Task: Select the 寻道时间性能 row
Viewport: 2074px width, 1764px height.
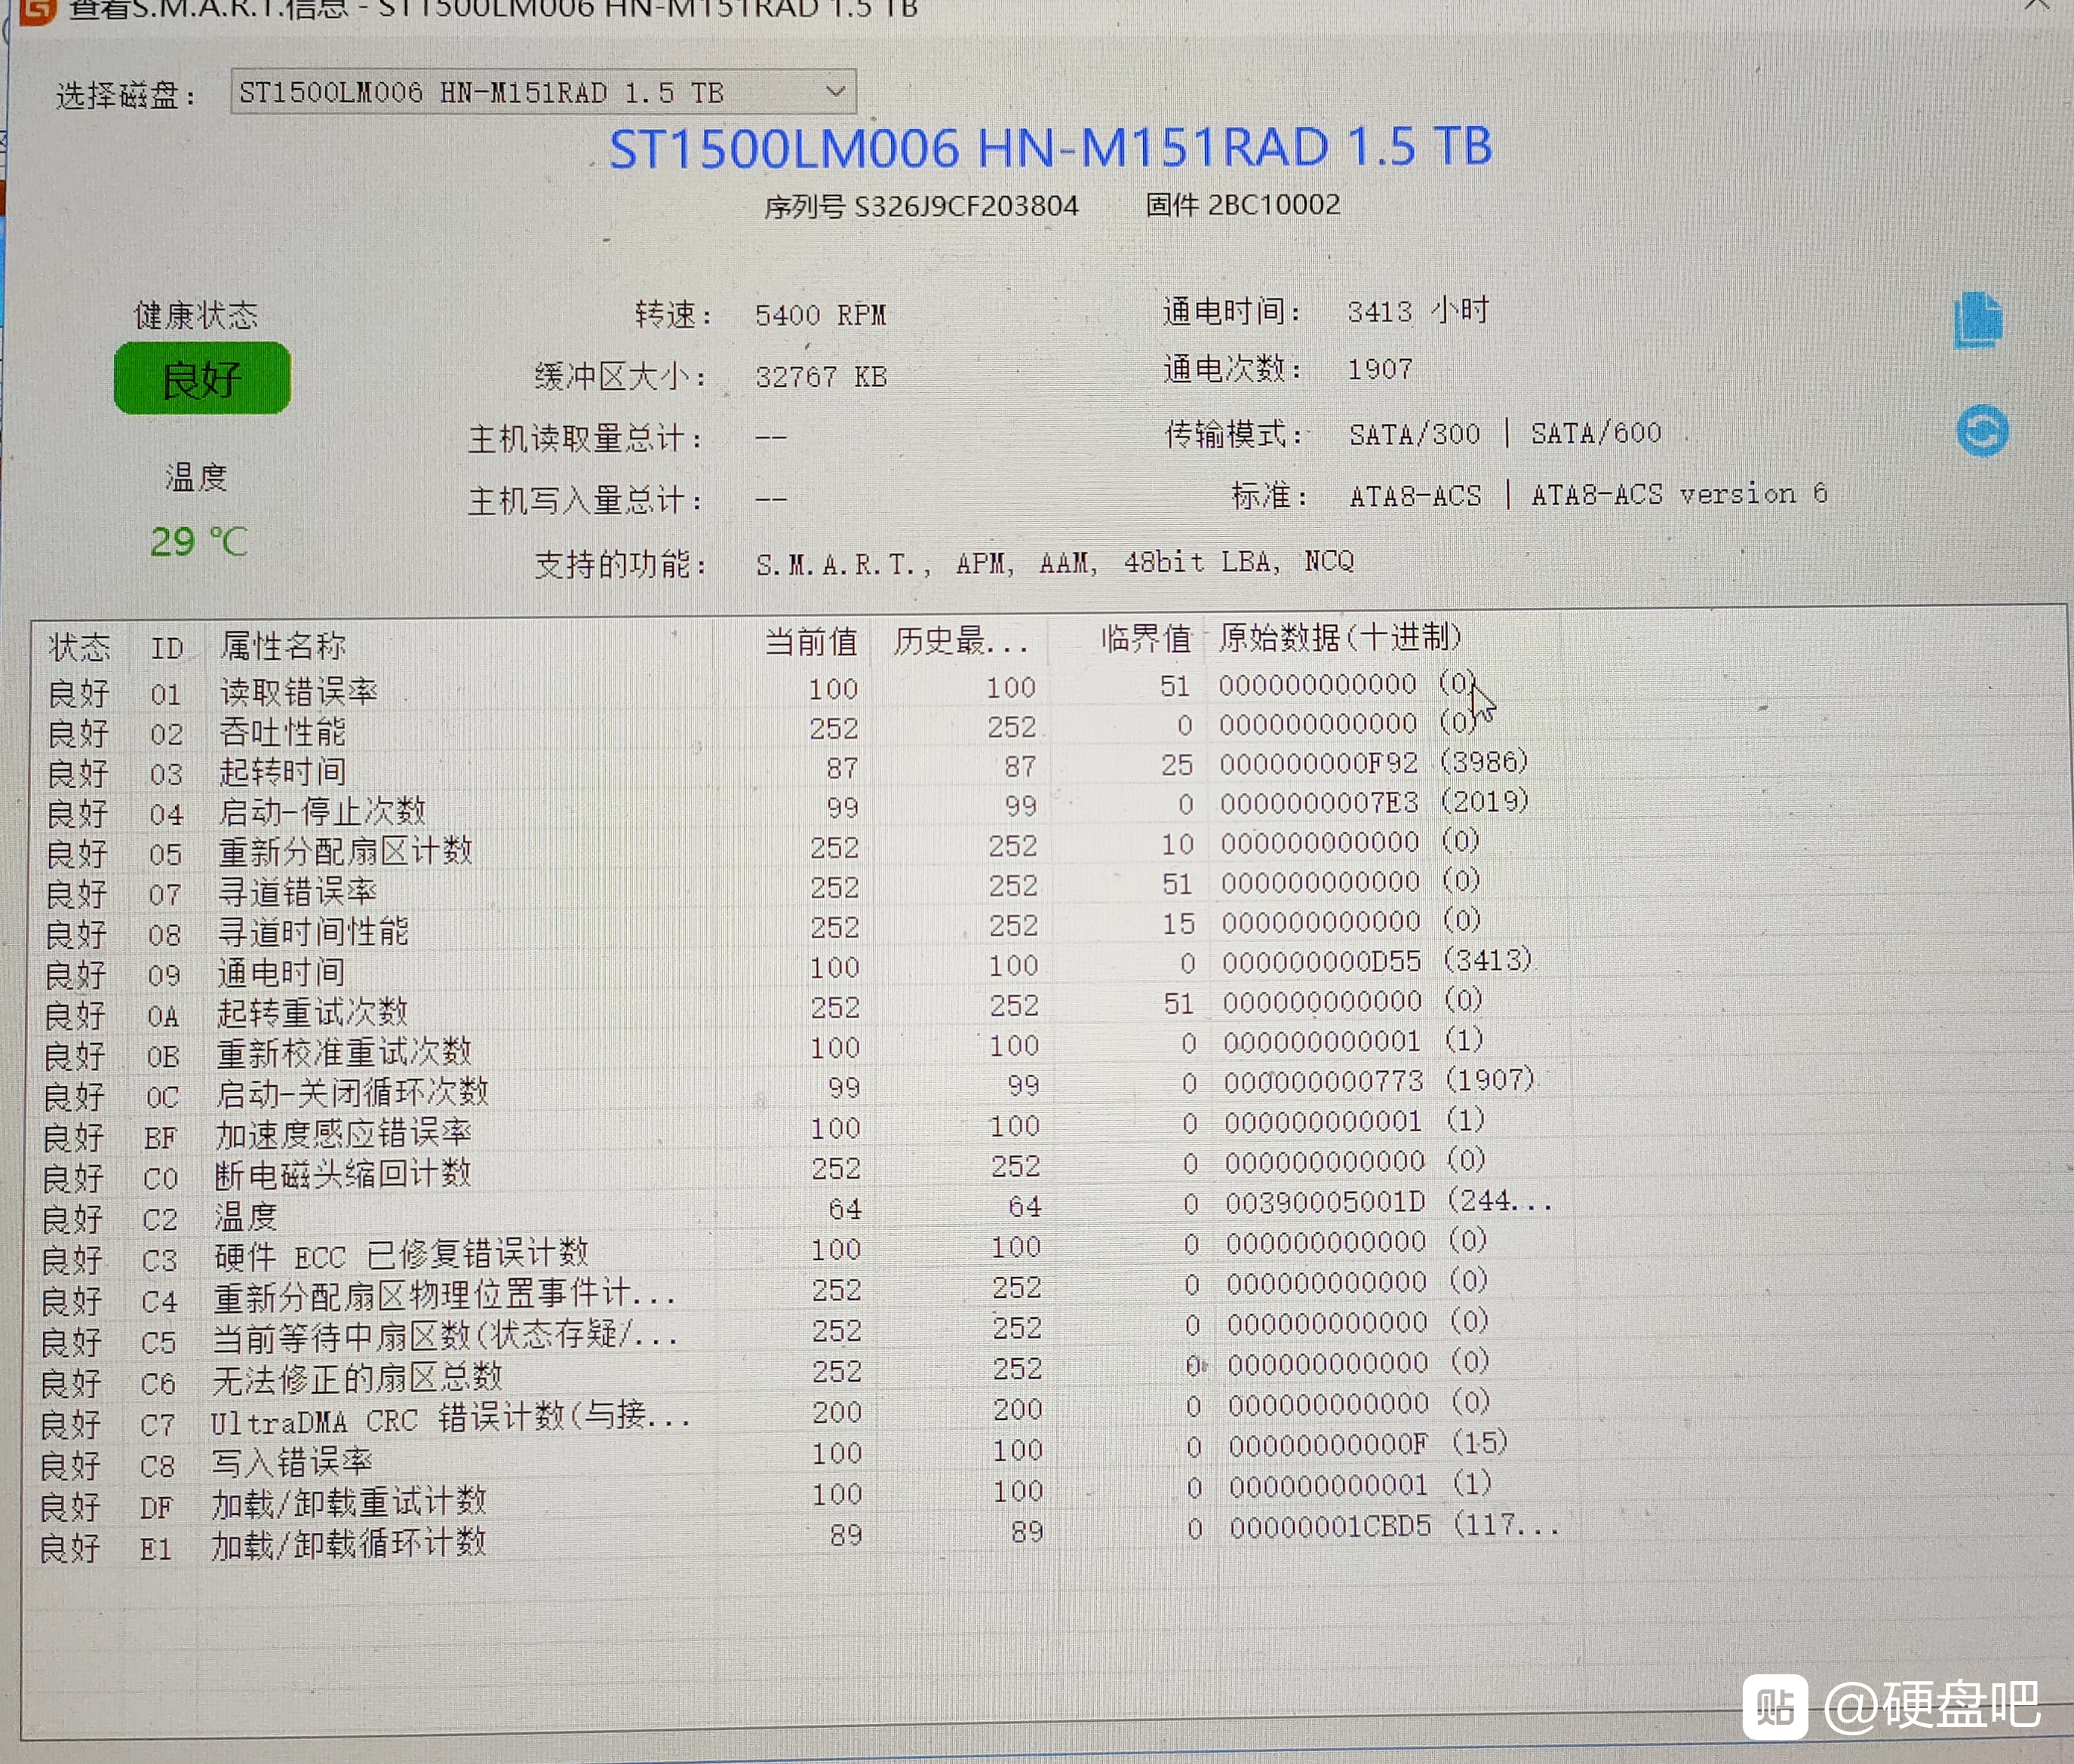Action: [x=800, y=928]
